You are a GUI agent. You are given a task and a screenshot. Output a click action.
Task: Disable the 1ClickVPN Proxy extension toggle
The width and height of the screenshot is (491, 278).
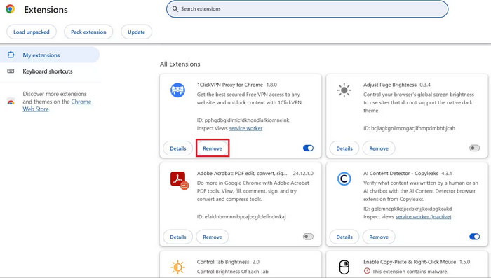[x=308, y=148]
